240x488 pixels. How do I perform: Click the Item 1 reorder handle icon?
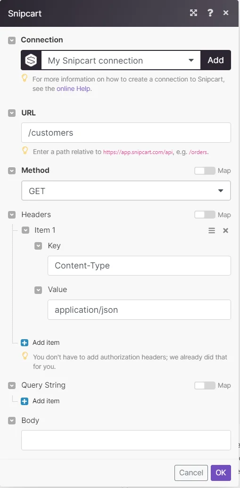click(x=212, y=230)
